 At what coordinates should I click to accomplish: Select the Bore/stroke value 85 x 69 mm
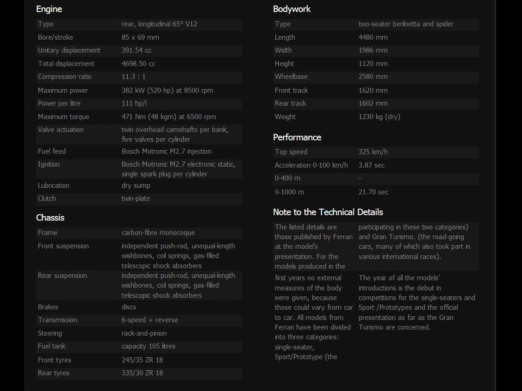click(140, 37)
